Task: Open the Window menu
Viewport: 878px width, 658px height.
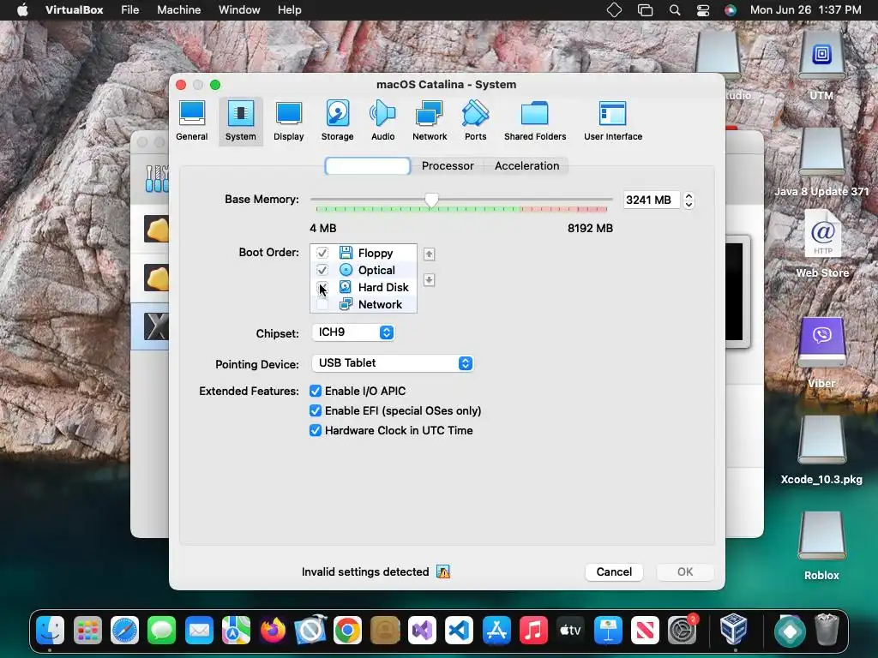Action: click(239, 10)
